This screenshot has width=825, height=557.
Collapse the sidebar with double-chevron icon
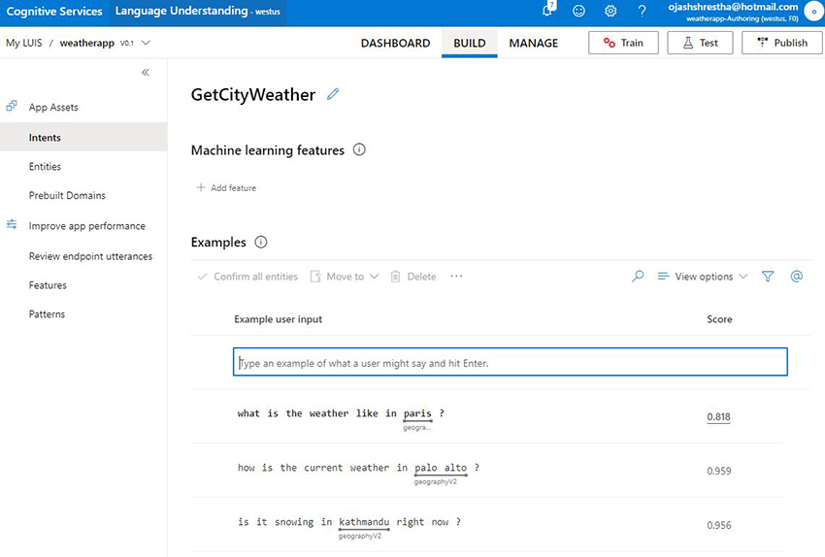pyautogui.click(x=146, y=73)
